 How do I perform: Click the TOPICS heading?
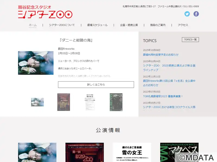150,41
